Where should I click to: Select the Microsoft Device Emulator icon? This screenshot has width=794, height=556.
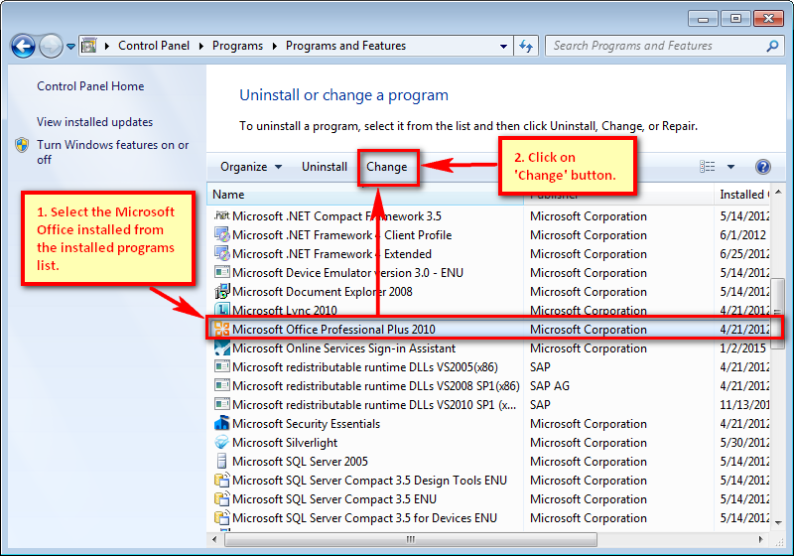(x=221, y=272)
